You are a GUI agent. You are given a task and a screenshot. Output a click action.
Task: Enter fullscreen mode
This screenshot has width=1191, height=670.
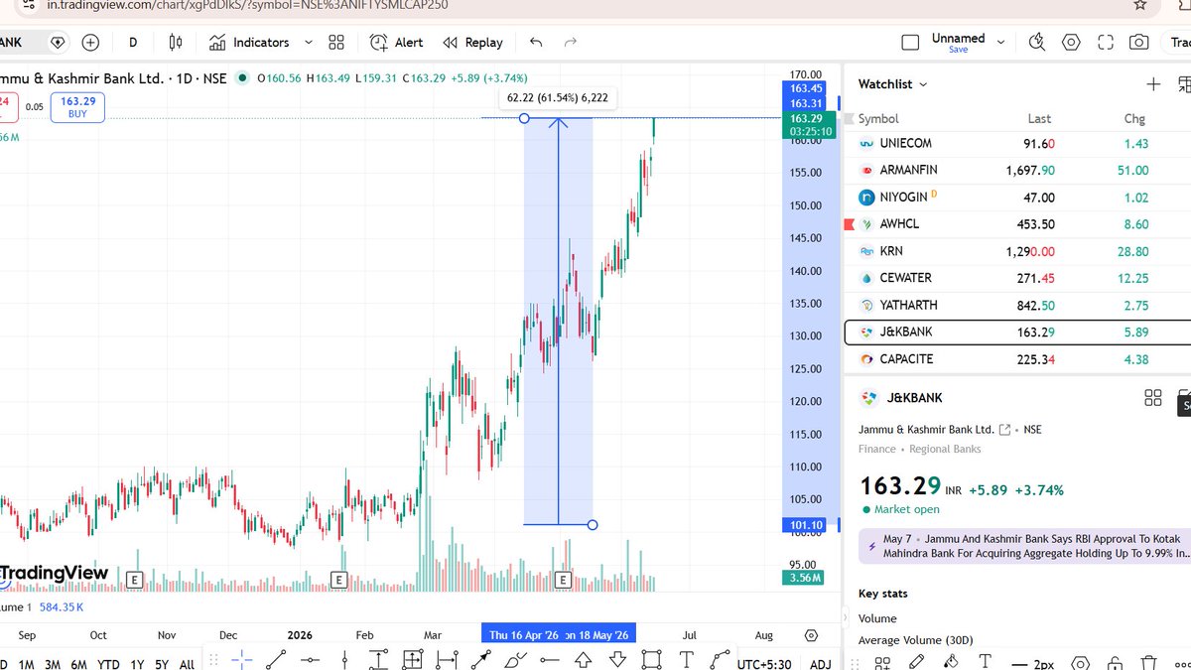pyautogui.click(x=1106, y=43)
